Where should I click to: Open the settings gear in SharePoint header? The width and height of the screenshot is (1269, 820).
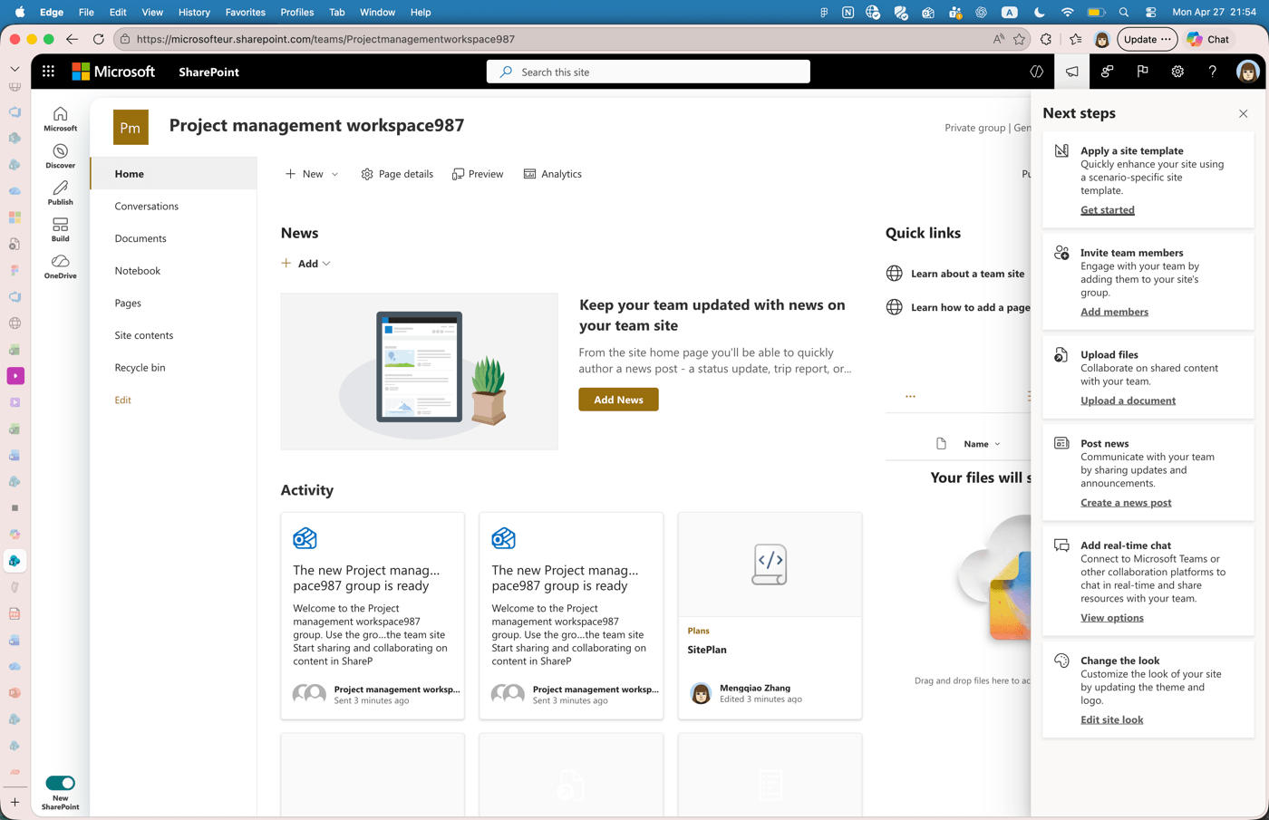[x=1177, y=72]
